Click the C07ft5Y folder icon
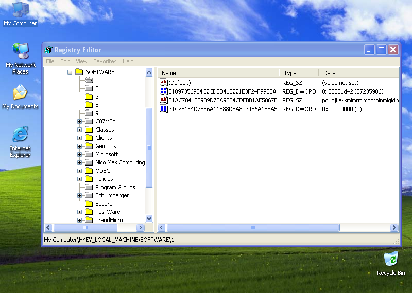The height and width of the screenshot is (293, 412). [89, 121]
